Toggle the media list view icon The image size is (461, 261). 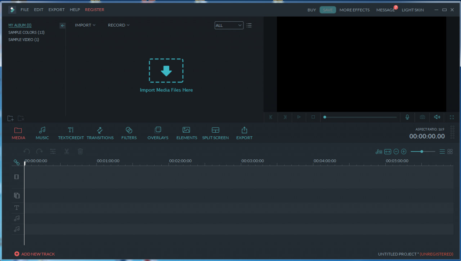click(x=249, y=25)
